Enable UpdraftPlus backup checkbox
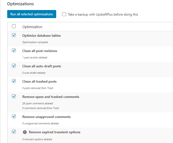Image resolution: width=173 pixels, height=143 pixels. (x=64, y=14)
